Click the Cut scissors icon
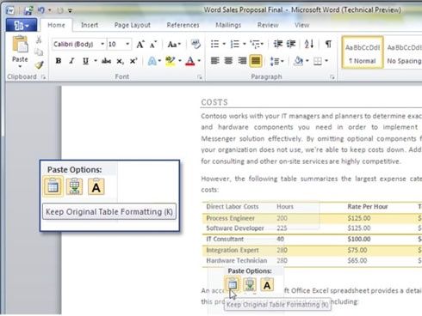Screen dimensions: 422x316 pos(39,39)
